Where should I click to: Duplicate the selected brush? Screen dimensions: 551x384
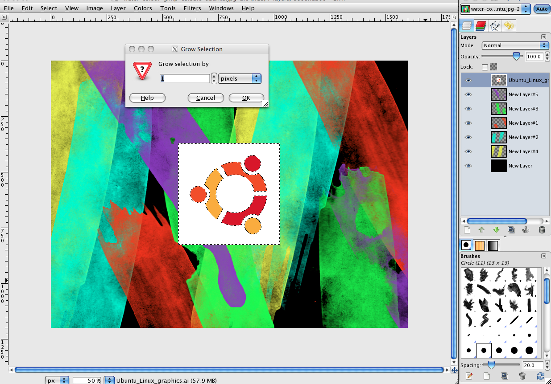pos(504,376)
